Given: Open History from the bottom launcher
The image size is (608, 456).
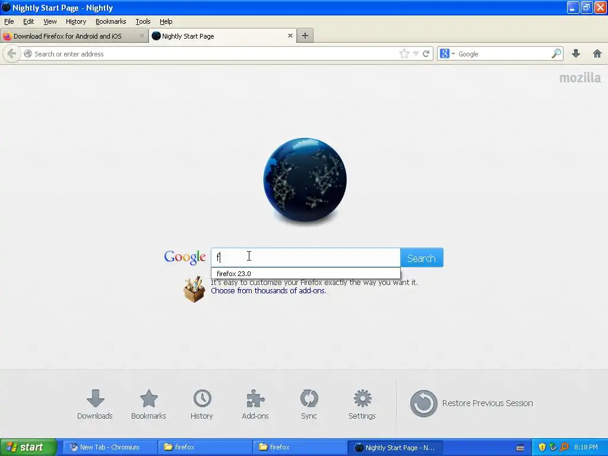Looking at the screenshot, I should click(x=202, y=405).
